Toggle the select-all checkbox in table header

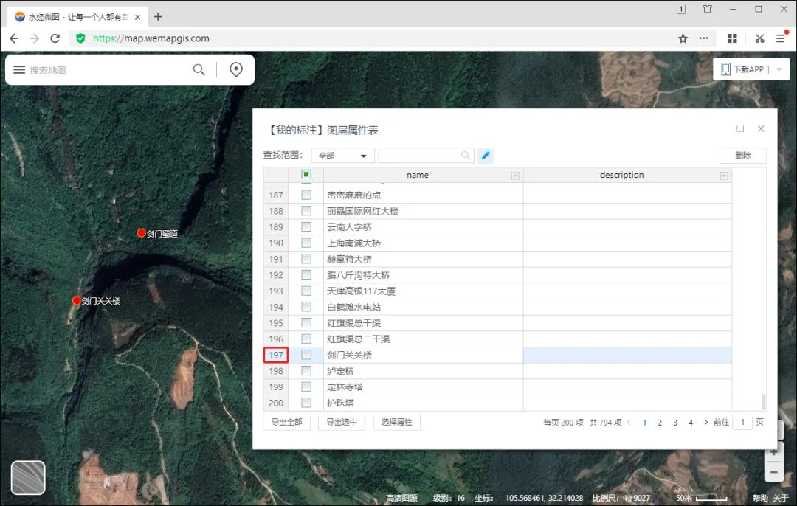point(306,175)
